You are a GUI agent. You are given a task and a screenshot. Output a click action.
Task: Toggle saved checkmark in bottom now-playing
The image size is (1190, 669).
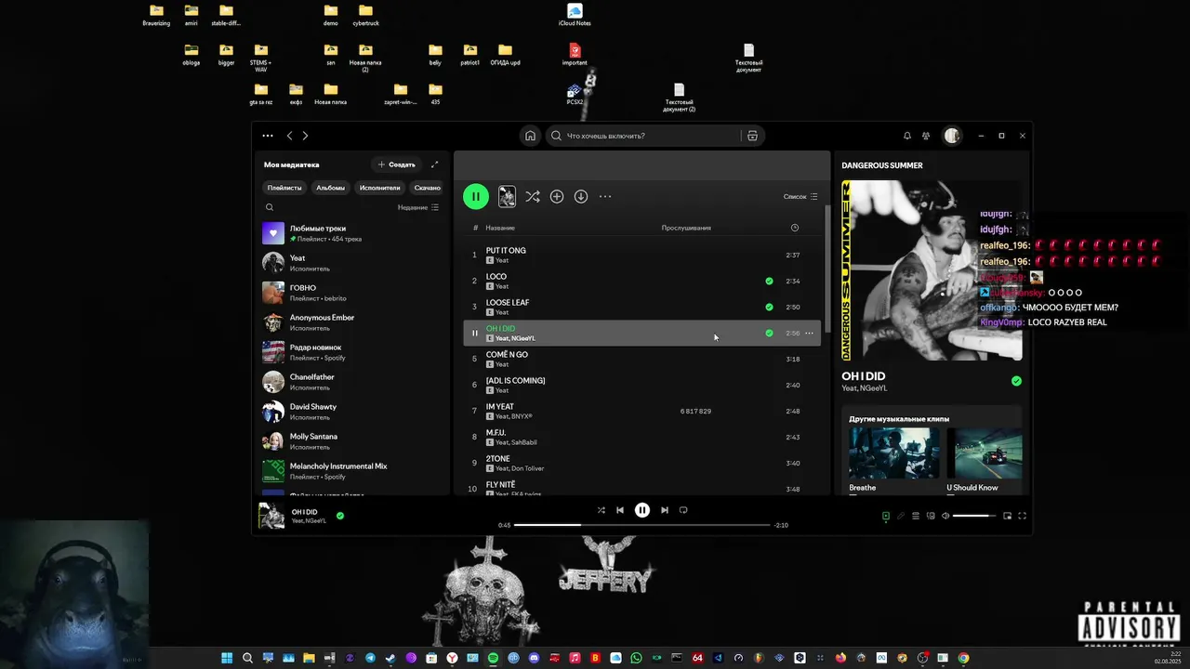point(340,516)
